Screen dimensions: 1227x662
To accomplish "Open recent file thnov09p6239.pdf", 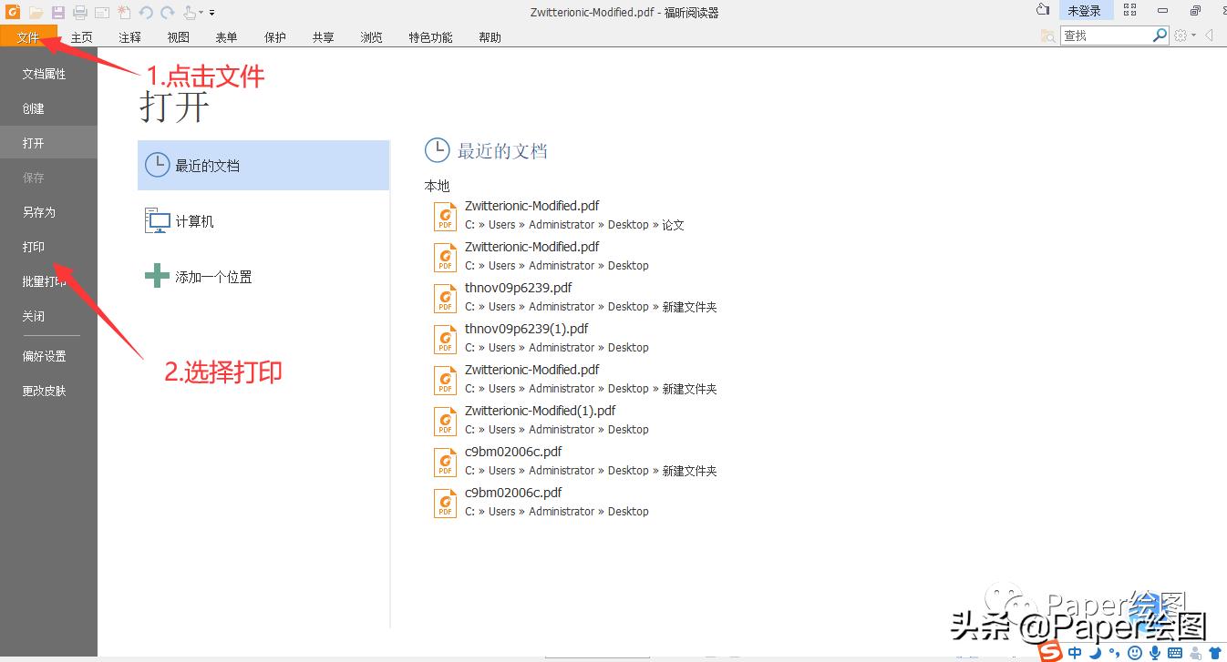I will 518,287.
